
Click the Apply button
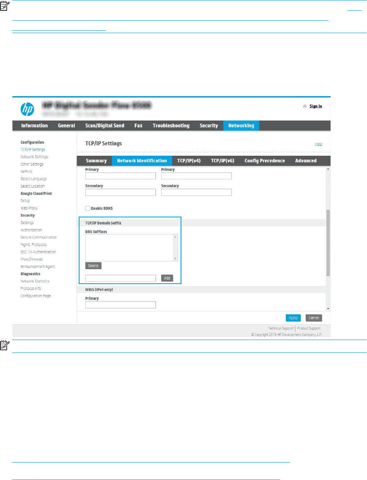coord(293,318)
